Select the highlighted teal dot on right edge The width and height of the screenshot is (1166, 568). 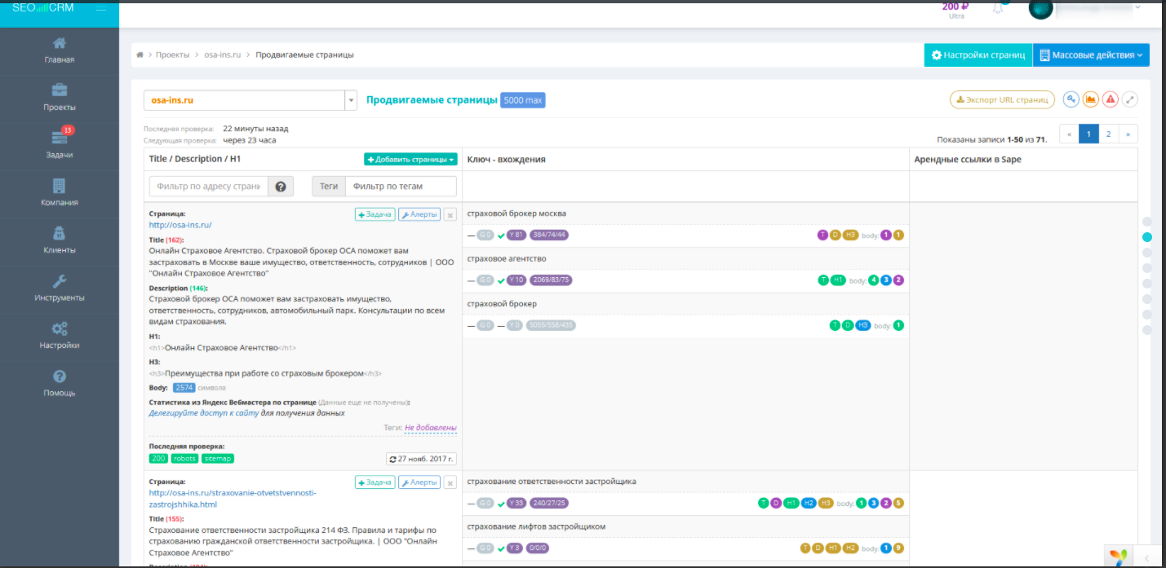click(1147, 237)
